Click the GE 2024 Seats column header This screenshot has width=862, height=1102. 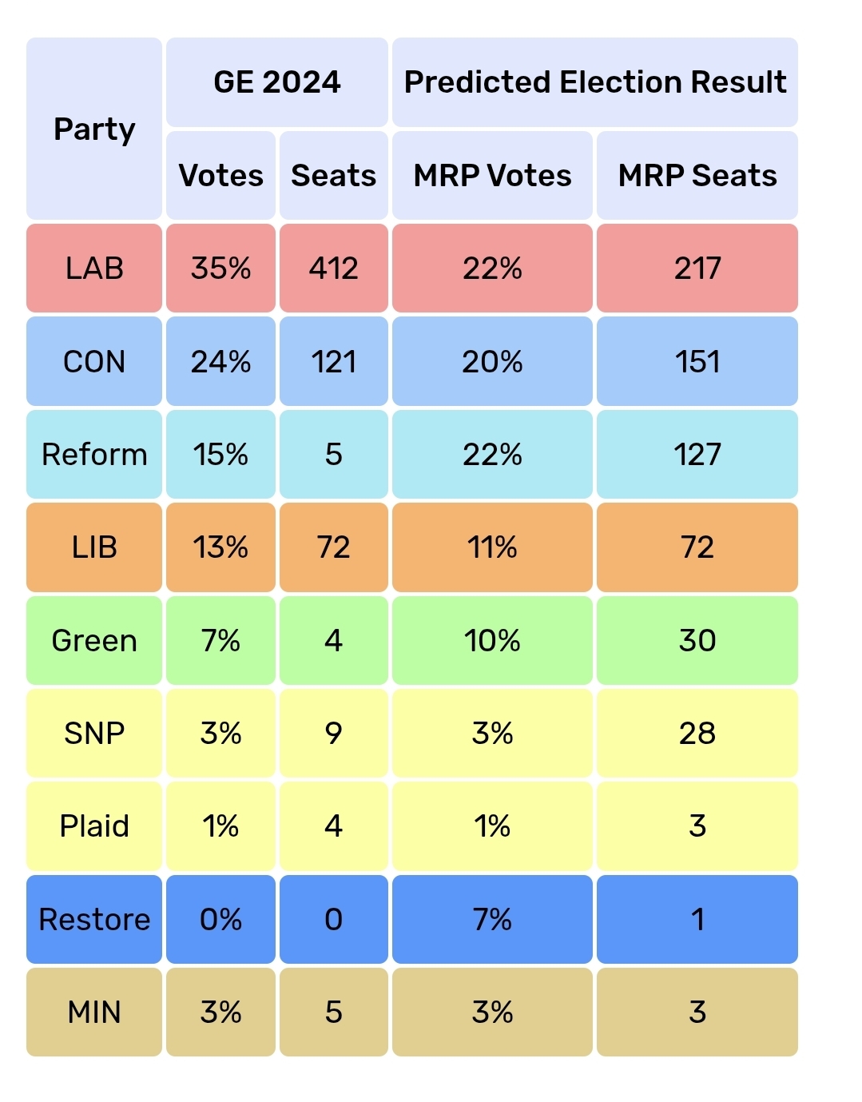coord(334,175)
